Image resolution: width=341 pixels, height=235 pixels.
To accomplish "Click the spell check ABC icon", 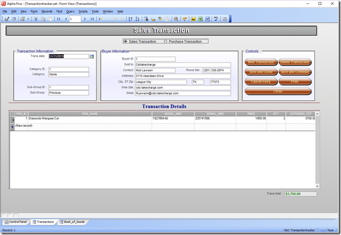I will (x=216, y=19).
